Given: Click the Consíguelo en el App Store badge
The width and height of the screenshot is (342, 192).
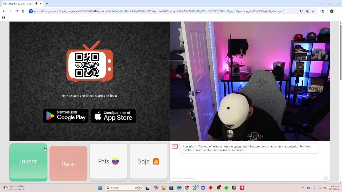Looking at the screenshot, I should coord(113,116).
